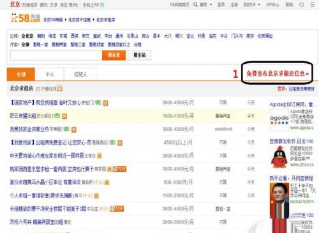This screenshot has height=233, width=319.
Task: Switch to the 全部 tab
Action: coord(21,74)
